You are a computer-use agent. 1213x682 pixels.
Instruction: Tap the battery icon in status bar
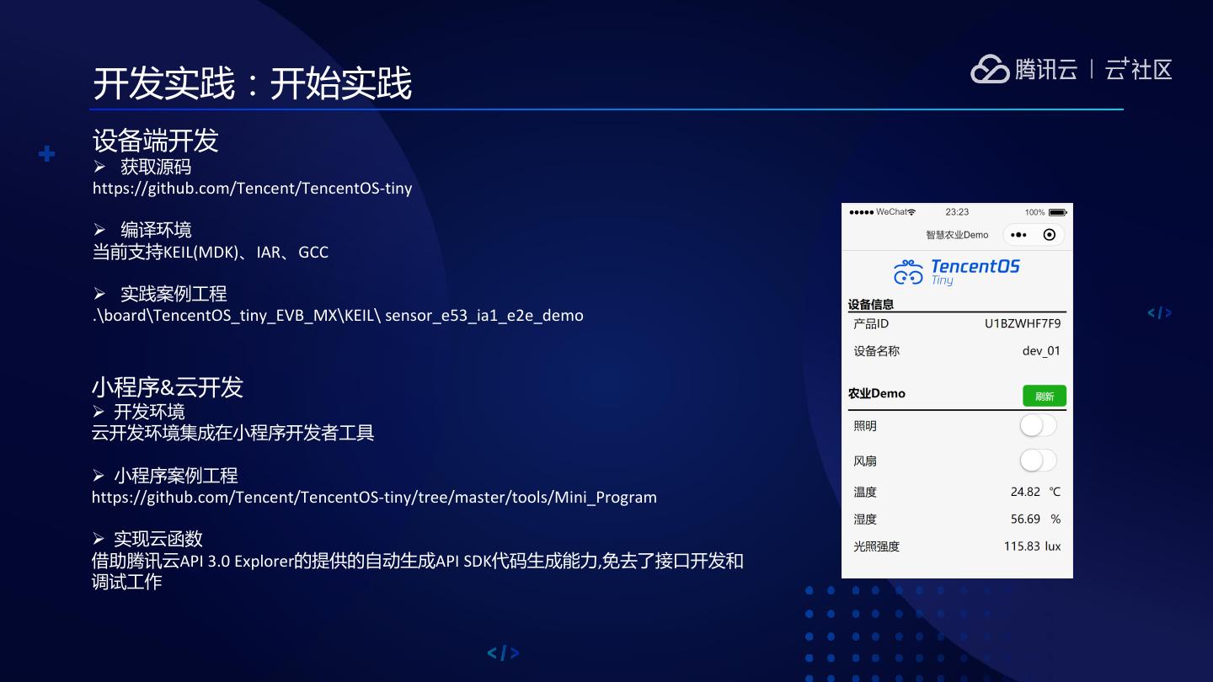click(1057, 212)
